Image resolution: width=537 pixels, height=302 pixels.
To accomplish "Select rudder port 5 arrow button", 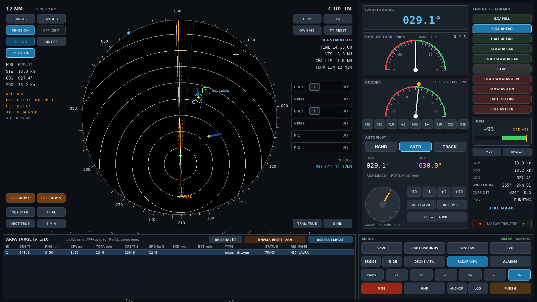I will click(x=403, y=124).
